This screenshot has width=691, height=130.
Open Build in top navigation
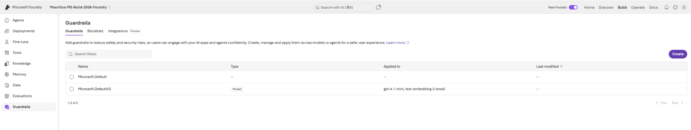pyautogui.click(x=622, y=7)
